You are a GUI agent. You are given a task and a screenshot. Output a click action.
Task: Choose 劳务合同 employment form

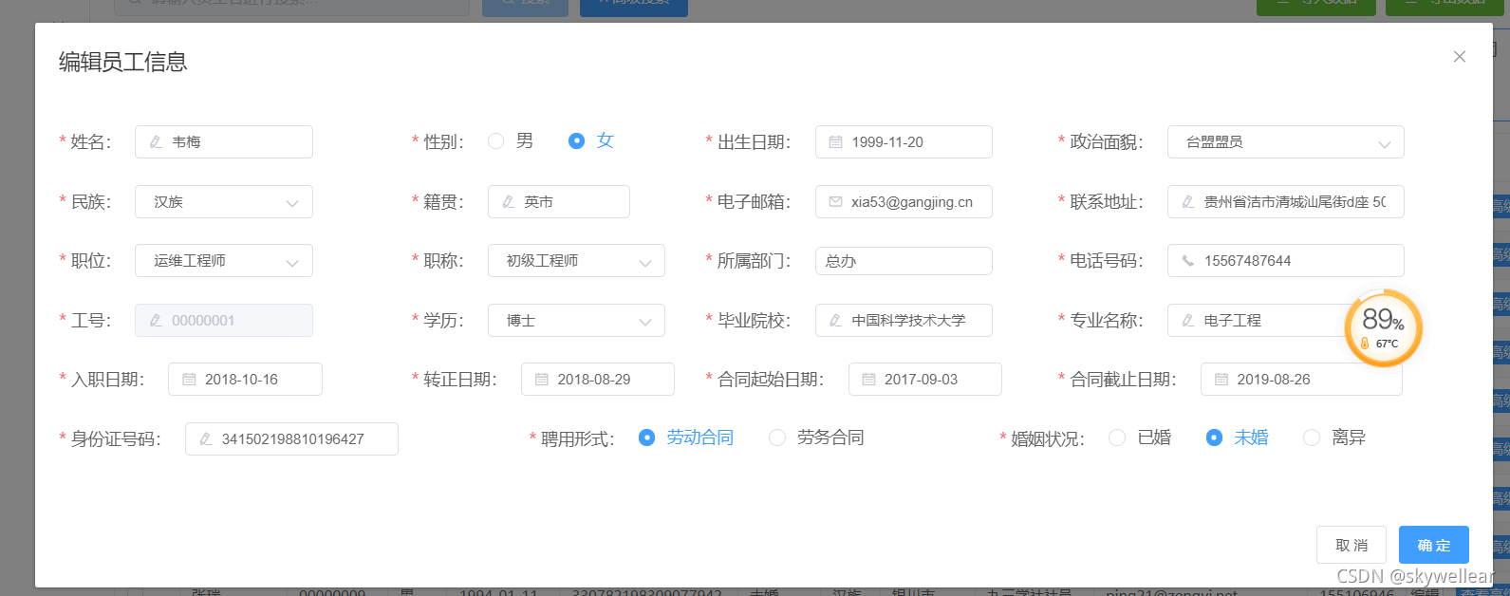pyautogui.click(x=777, y=438)
